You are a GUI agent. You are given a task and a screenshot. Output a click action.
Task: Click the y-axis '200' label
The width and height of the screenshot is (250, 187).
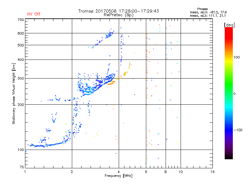click(x=21, y=105)
